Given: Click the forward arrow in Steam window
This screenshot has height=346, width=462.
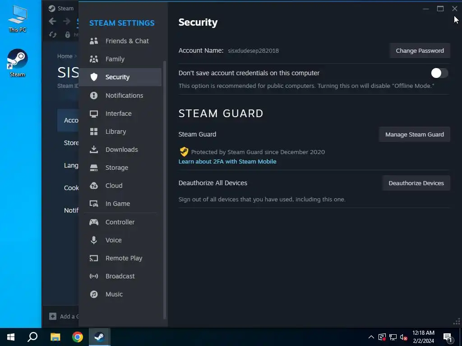Looking at the screenshot, I should 67,21.
